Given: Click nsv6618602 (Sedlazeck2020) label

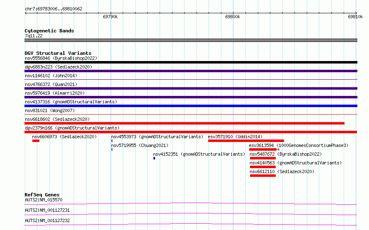Looking at the screenshot, I should pyautogui.click(x=57, y=119).
